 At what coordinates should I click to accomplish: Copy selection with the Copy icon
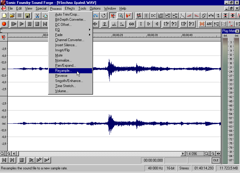tap(45, 16)
